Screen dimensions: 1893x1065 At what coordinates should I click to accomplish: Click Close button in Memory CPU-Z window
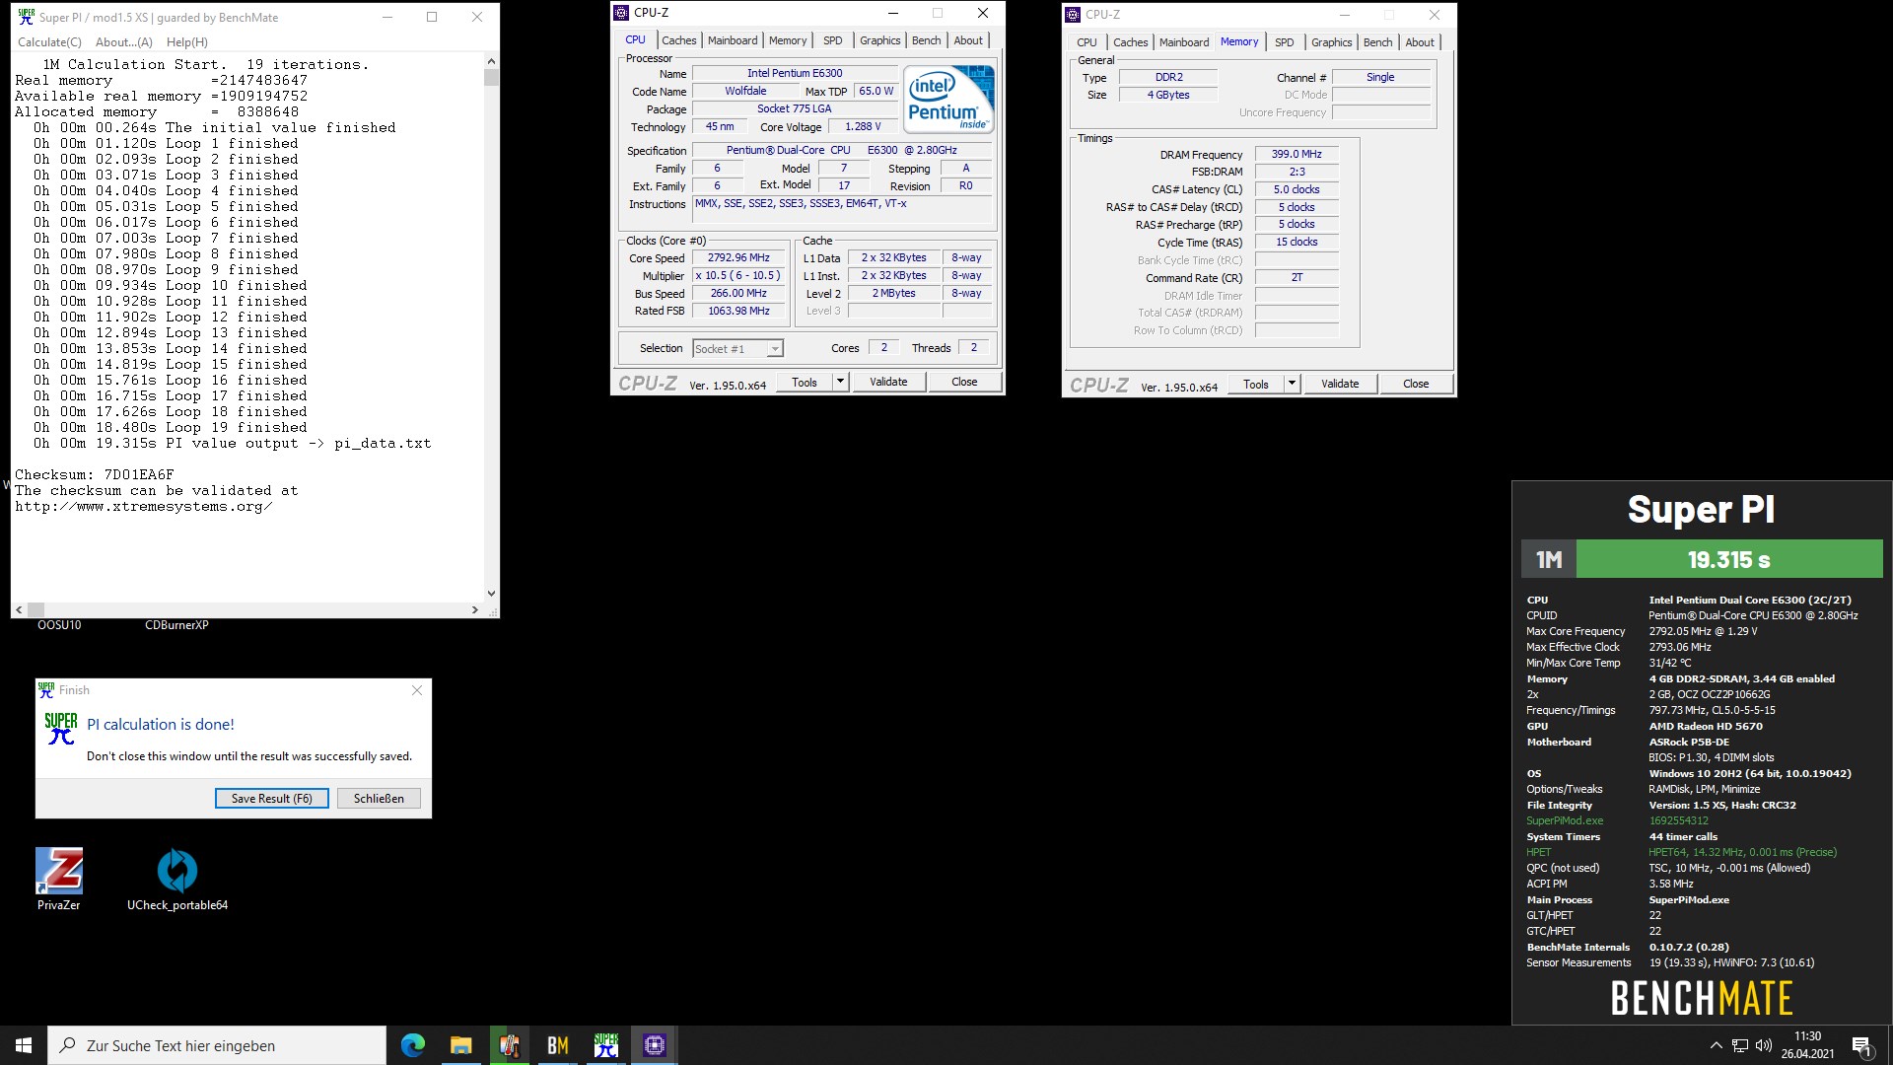pyautogui.click(x=1416, y=384)
